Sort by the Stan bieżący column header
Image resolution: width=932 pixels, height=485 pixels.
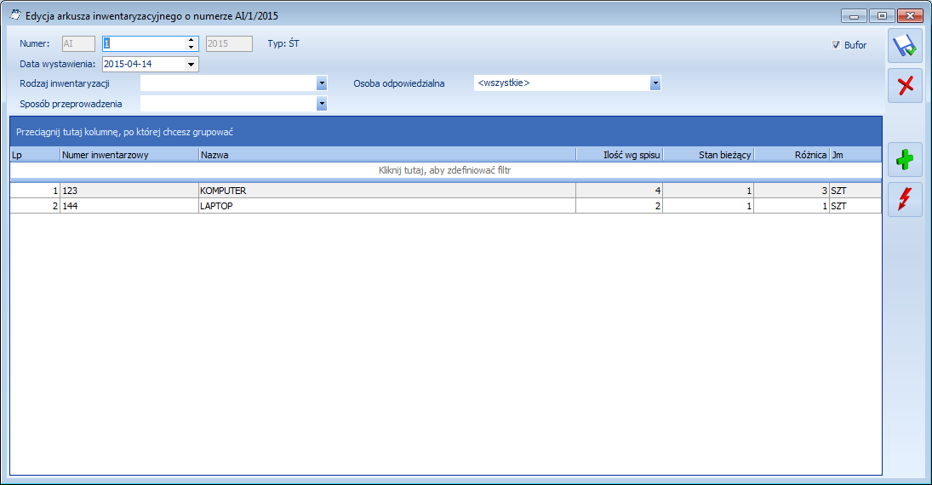click(708, 155)
